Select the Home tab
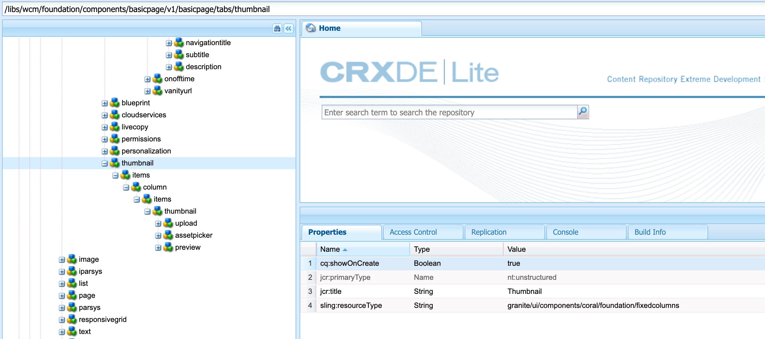The image size is (765, 339). 361,28
